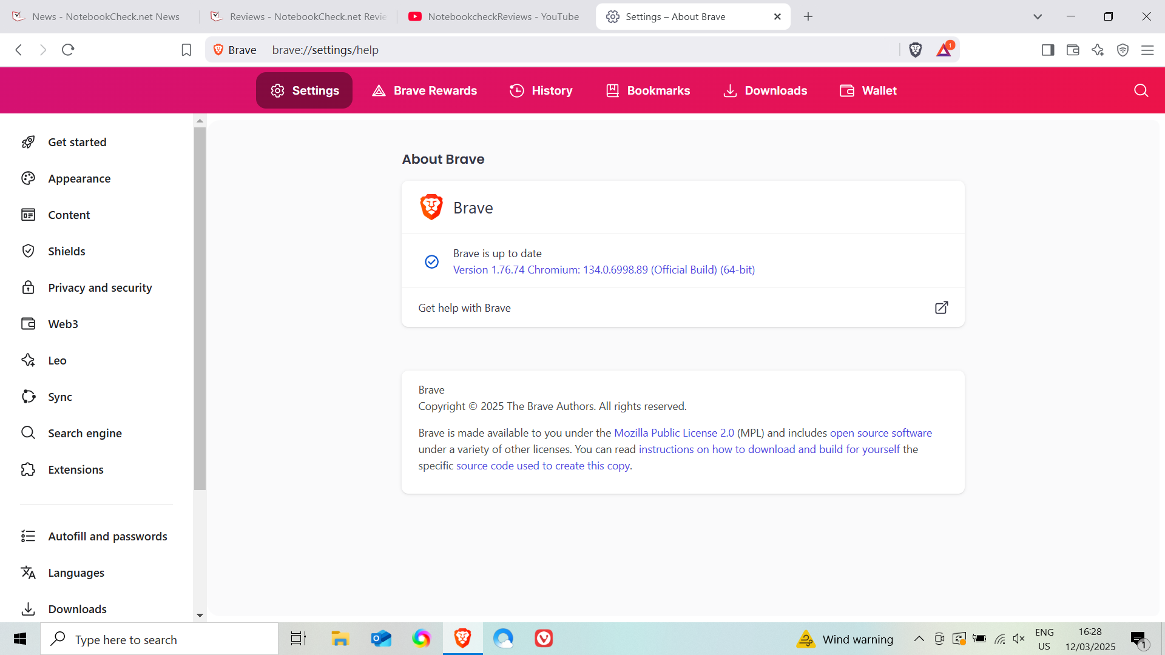Reload the current page

pyautogui.click(x=68, y=50)
